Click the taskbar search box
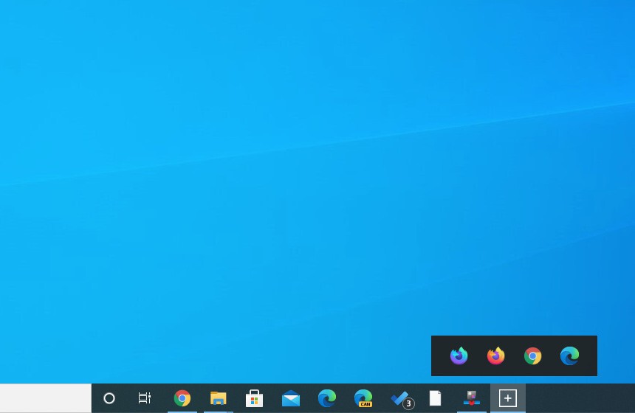 pos(46,398)
